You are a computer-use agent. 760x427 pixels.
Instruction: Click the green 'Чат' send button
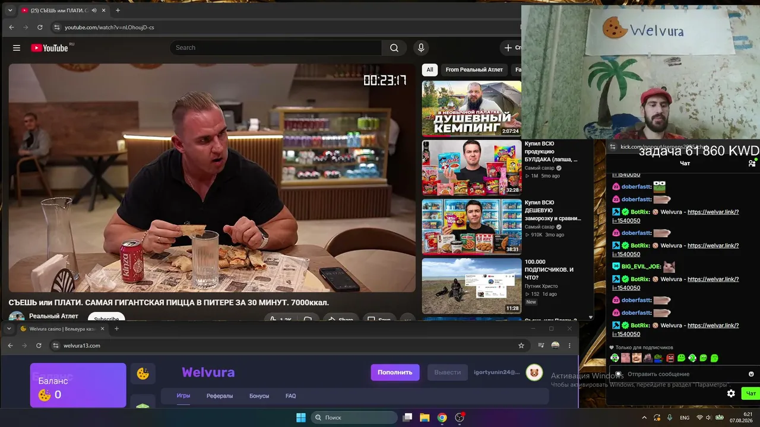[751, 393]
